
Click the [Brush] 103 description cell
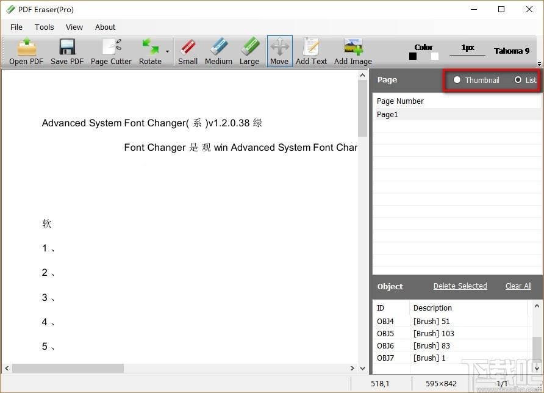(x=434, y=334)
